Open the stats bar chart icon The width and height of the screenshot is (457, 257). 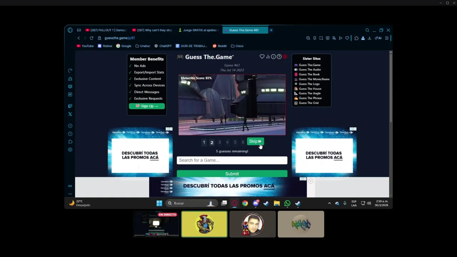click(268, 57)
